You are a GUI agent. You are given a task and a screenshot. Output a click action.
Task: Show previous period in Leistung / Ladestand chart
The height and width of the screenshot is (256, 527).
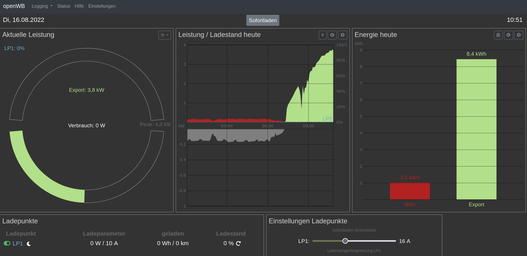(x=332, y=35)
